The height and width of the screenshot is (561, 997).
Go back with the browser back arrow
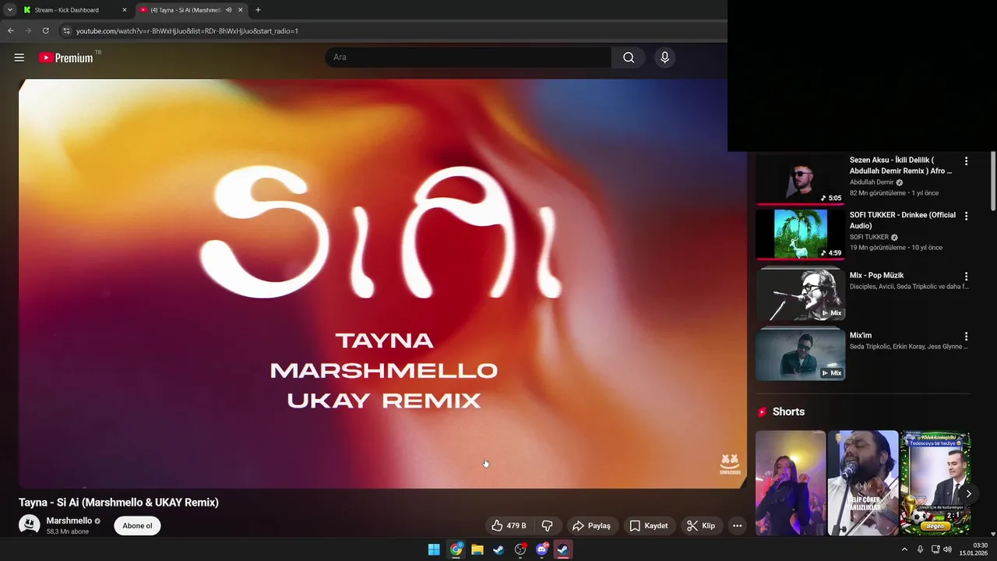click(x=11, y=30)
